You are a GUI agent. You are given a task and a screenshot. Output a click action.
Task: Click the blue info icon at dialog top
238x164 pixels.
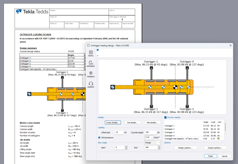98,50
